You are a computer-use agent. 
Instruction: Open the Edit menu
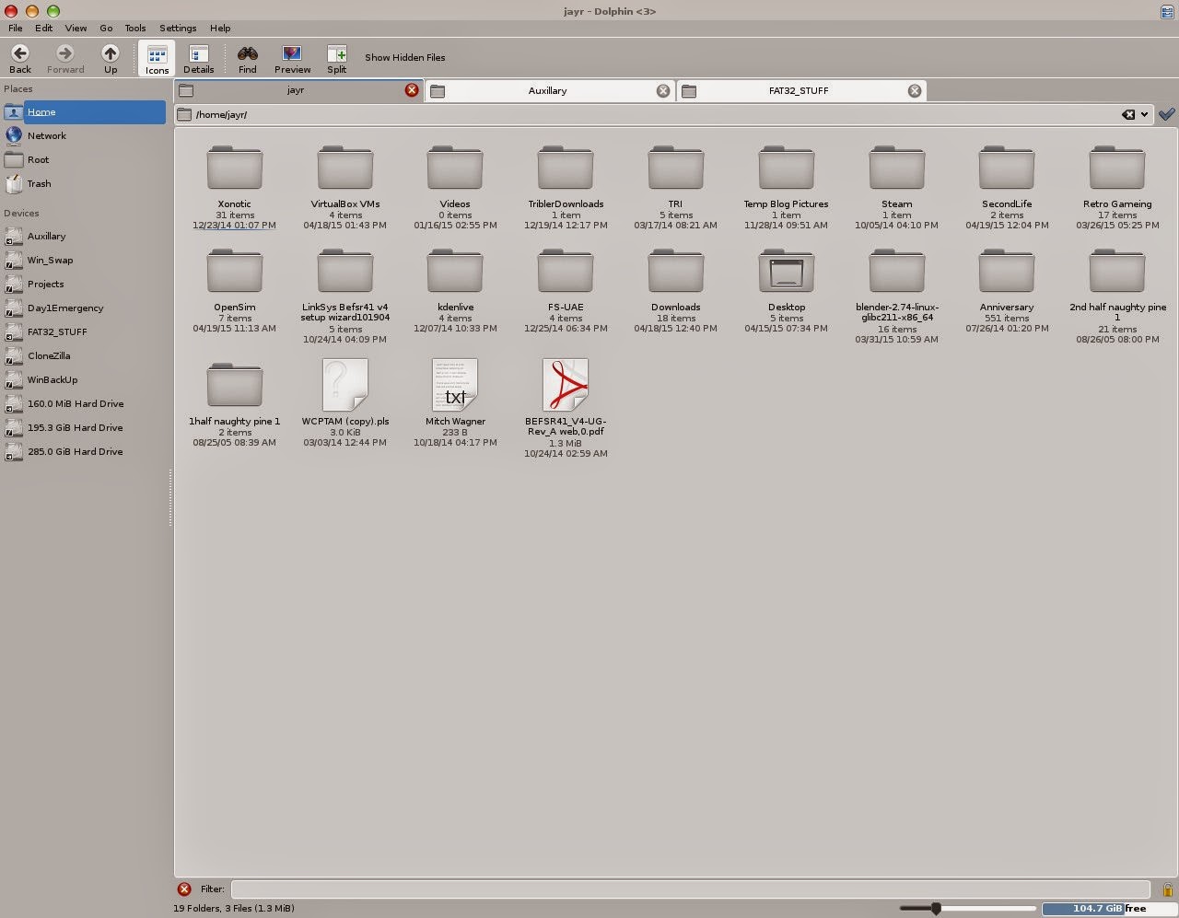pyautogui.click(x=43, y=29)
